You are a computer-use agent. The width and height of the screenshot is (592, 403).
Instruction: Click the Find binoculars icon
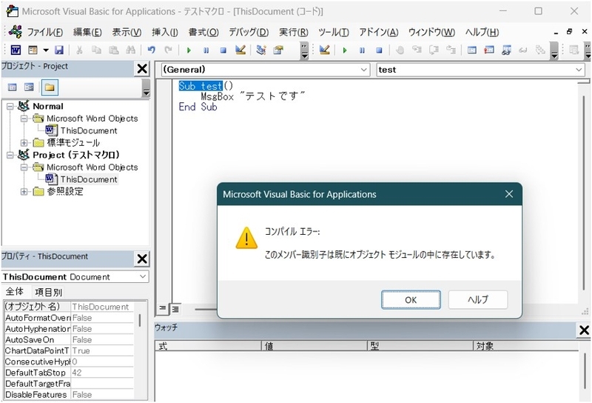click(x=131, y=50)
